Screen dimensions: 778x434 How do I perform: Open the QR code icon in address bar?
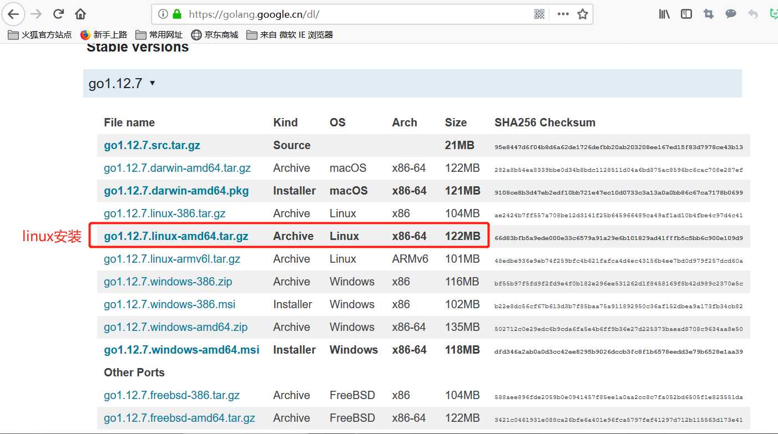539,14
